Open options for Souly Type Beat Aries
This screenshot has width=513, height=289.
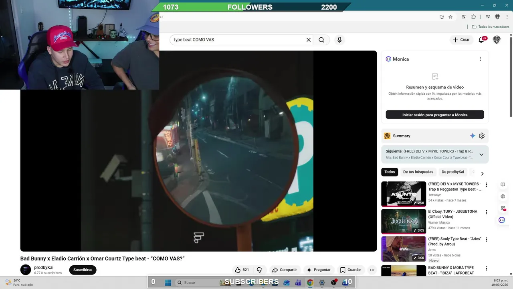click(x=487, y=239)
